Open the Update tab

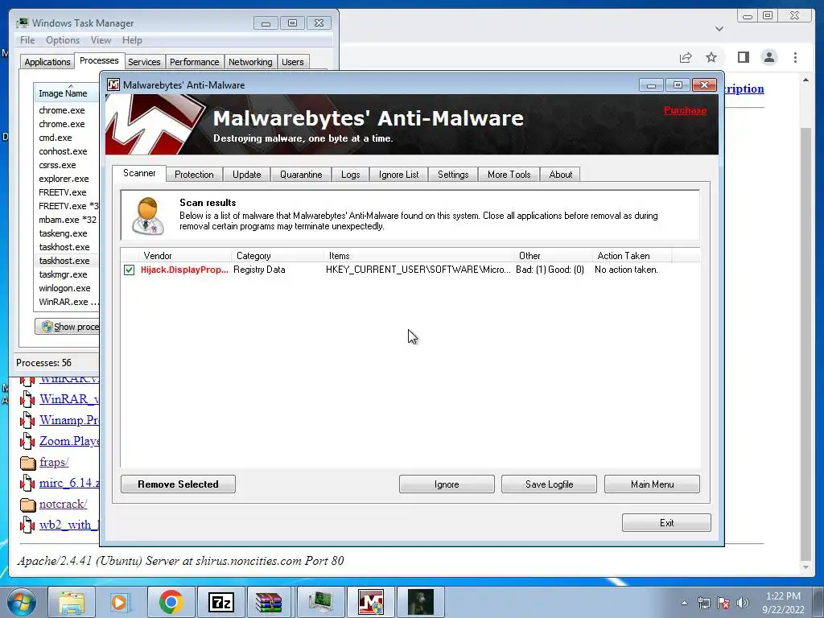pyautogui.click(x=246, y=175)
